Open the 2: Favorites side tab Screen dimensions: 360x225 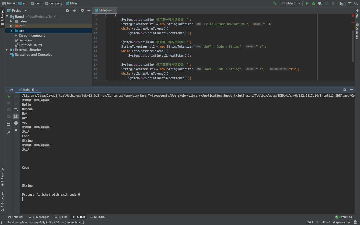coord(2,177)
